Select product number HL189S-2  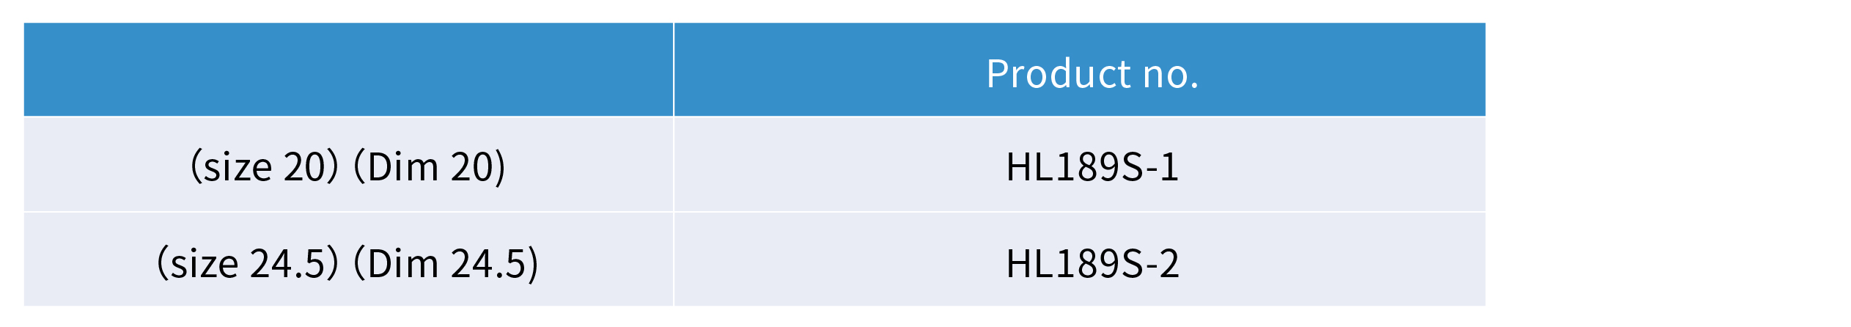point(1092,263)
